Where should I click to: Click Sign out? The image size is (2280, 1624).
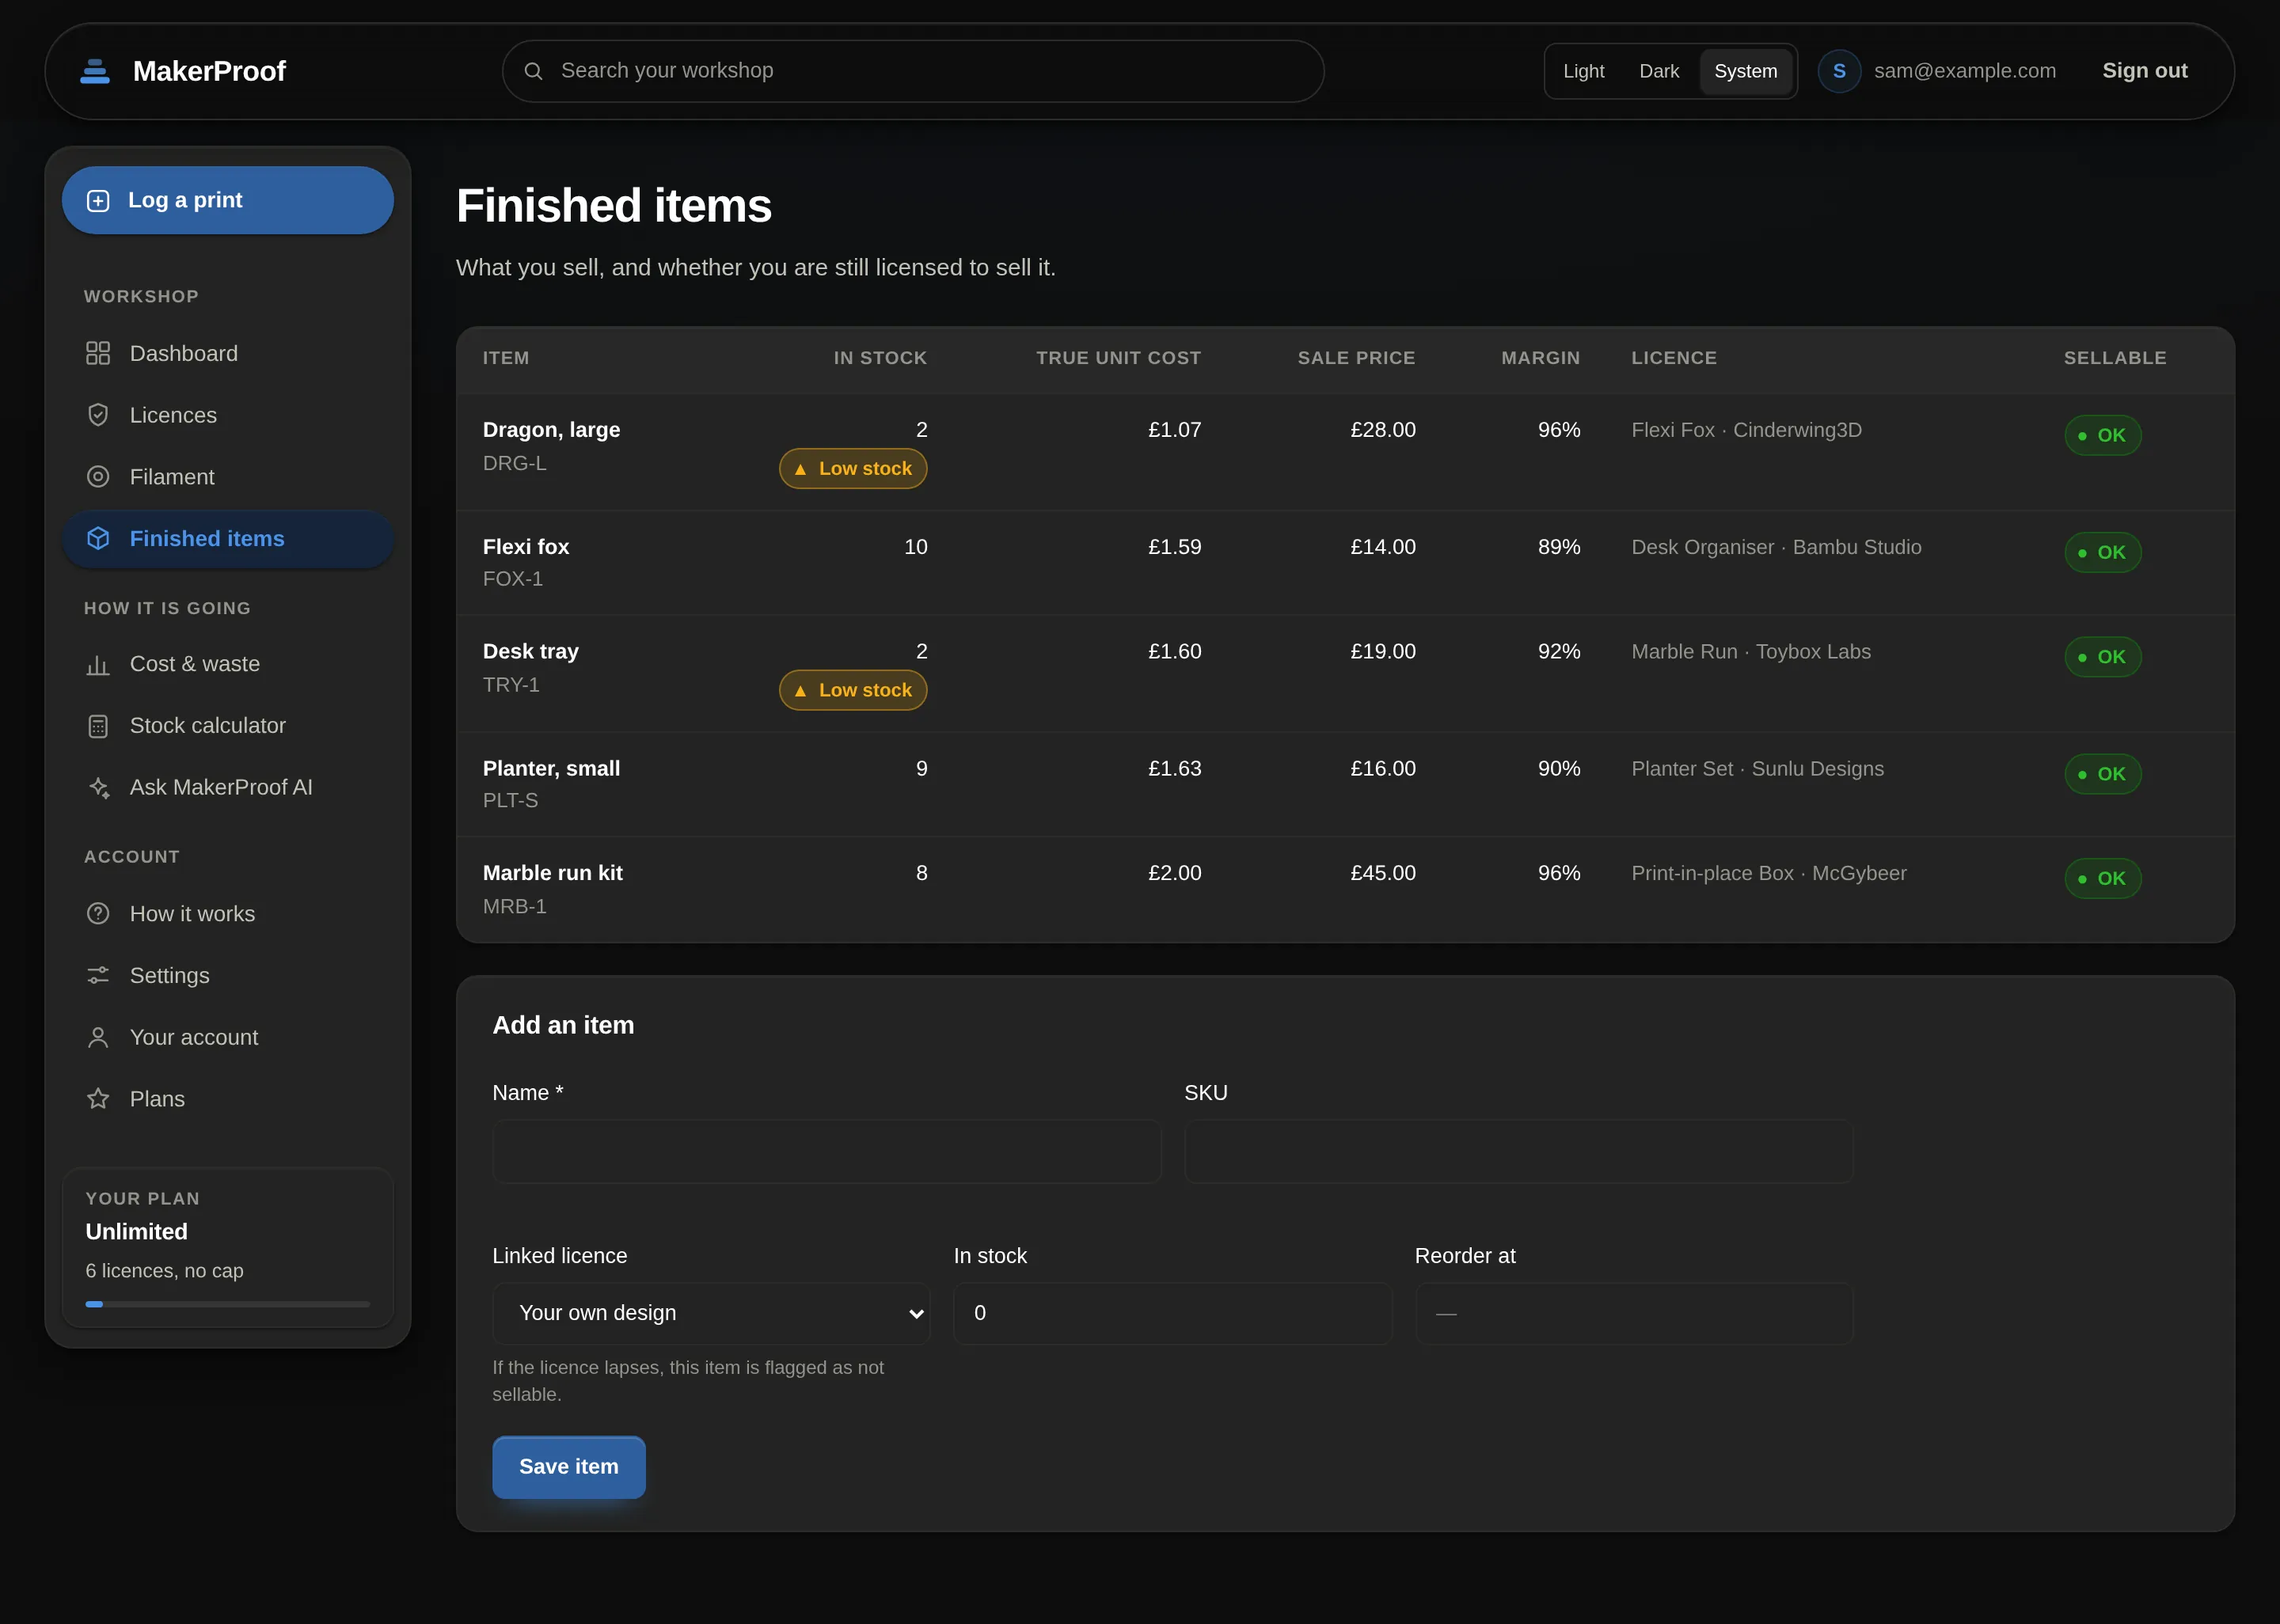pos(2145,71)
